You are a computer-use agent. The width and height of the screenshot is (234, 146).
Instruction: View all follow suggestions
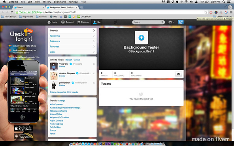click(77, 60)
